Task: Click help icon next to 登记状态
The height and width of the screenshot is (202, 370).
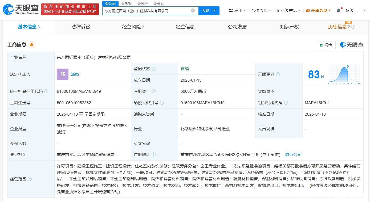Action: click(x=154, y=69)
